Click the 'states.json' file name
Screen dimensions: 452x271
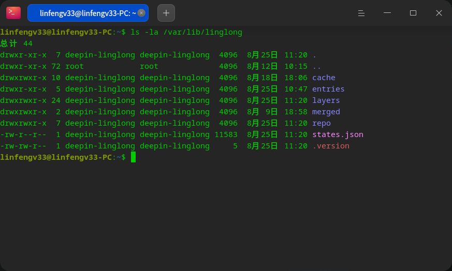[x=338, y=134]
